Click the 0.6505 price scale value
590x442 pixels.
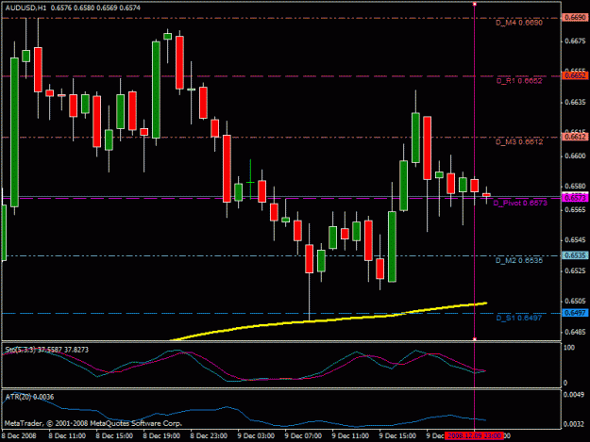[575, 302]
